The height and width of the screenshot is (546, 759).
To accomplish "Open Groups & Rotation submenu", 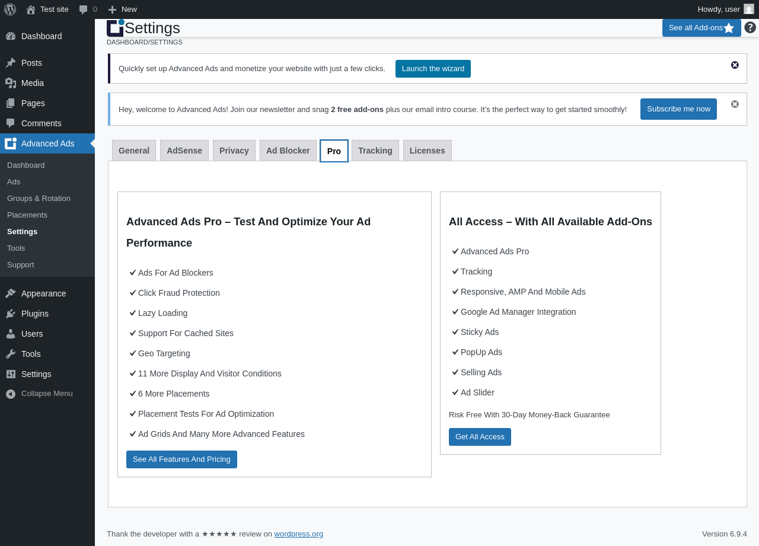I will (x=39, y=198).
